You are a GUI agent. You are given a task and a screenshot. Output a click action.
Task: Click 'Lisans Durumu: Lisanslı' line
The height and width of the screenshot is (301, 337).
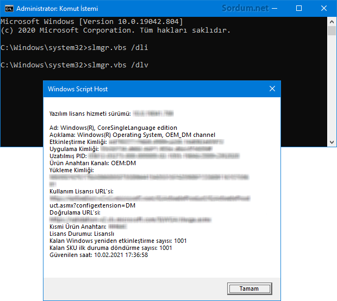[x=82, y=234]
